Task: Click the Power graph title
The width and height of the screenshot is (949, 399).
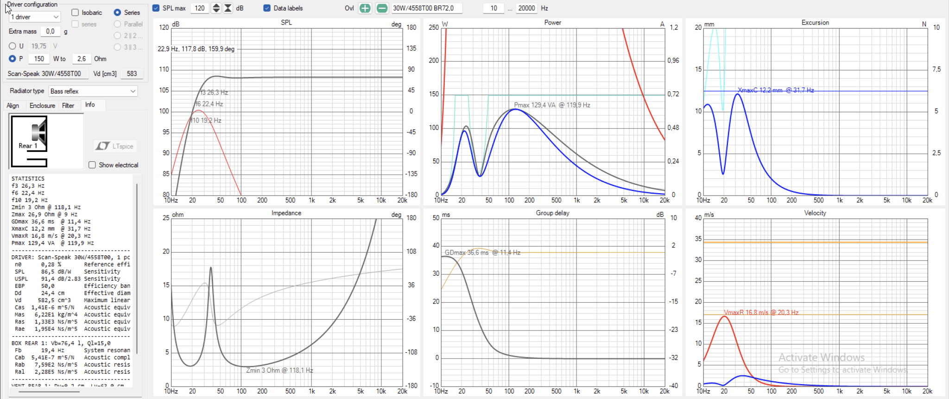Action: pos(552,22)
